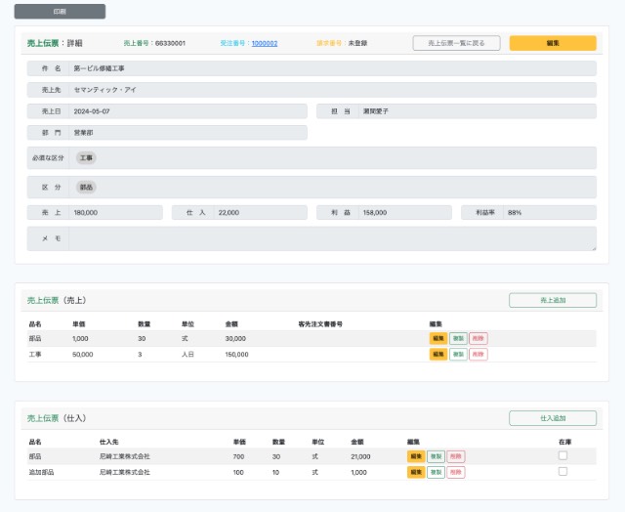Click 客先注文書番号 column header

(x=320, y=324)
